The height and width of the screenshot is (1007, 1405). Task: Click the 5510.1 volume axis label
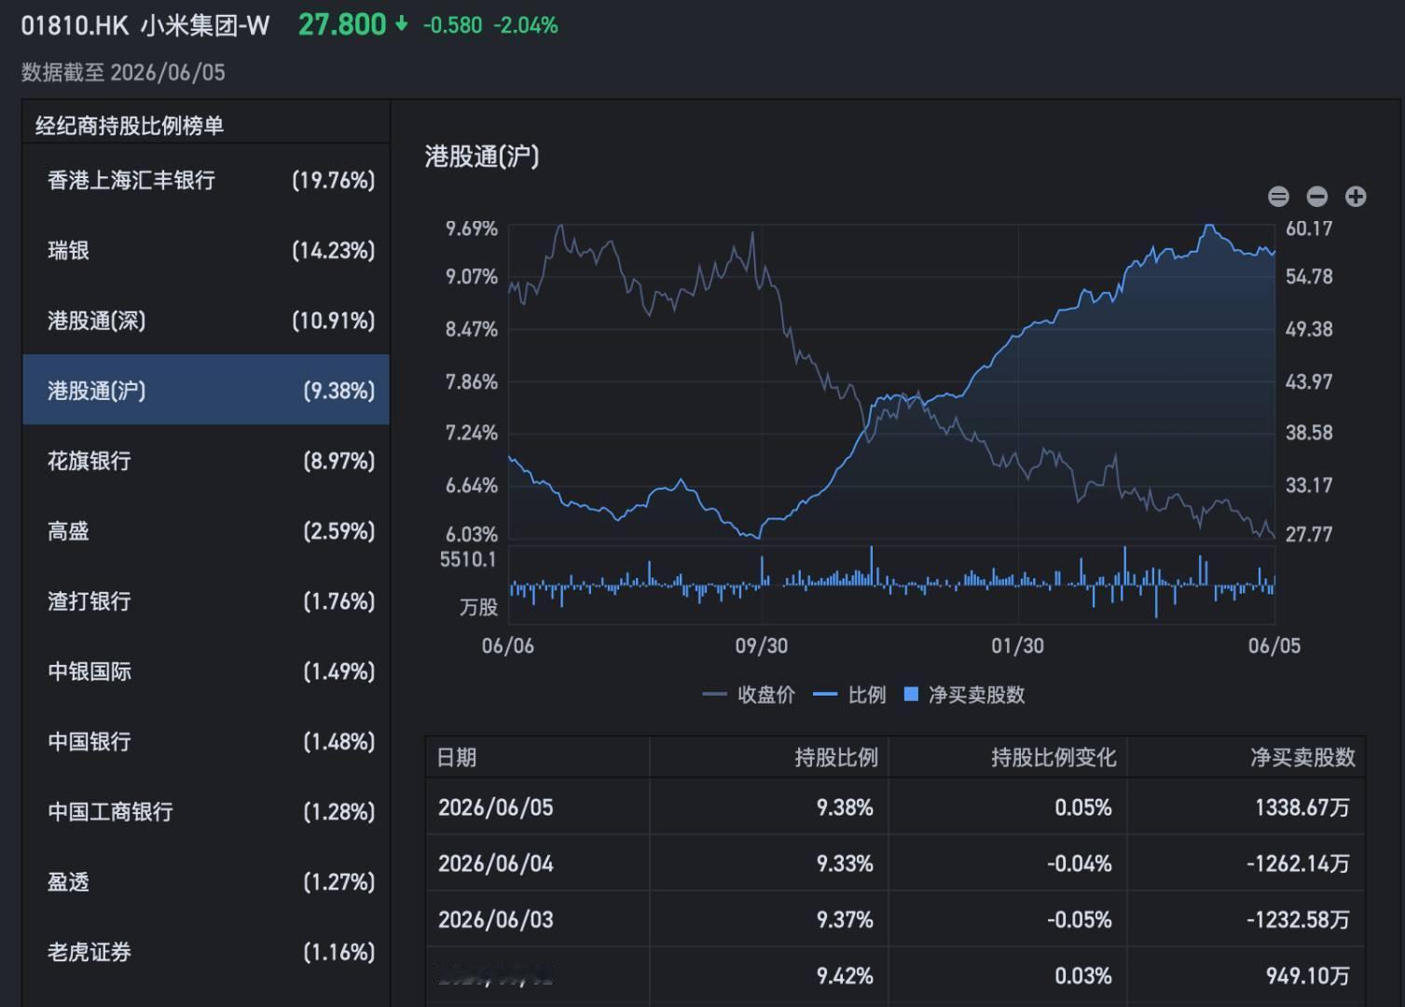(468, 559)
